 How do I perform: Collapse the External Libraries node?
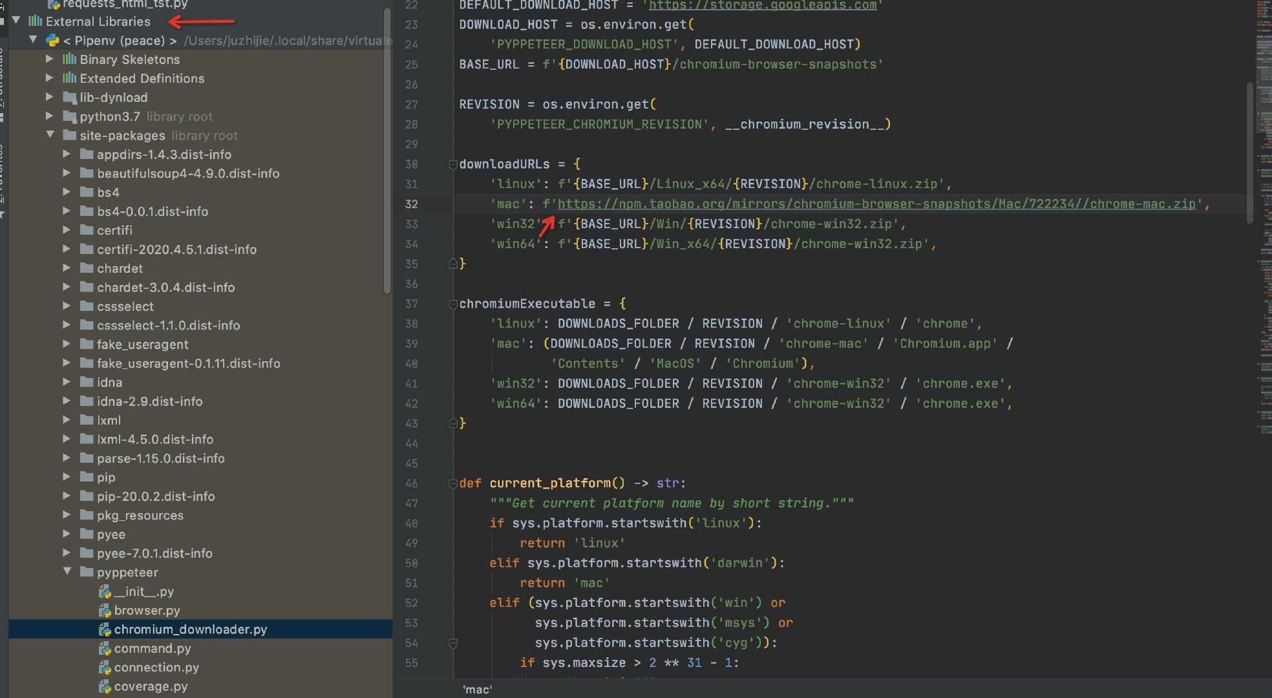point(16,21)
